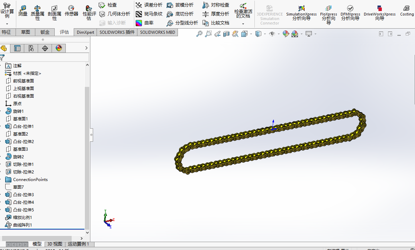Toggle Section View icon
The width and height of the screenshot is (415, 250).
[226, 34]
